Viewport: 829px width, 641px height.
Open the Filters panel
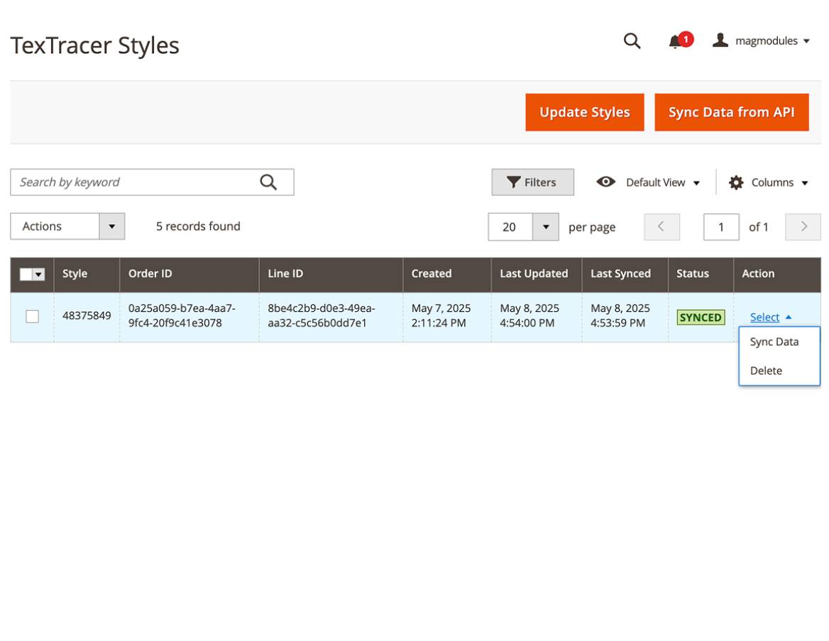(532, 182)
